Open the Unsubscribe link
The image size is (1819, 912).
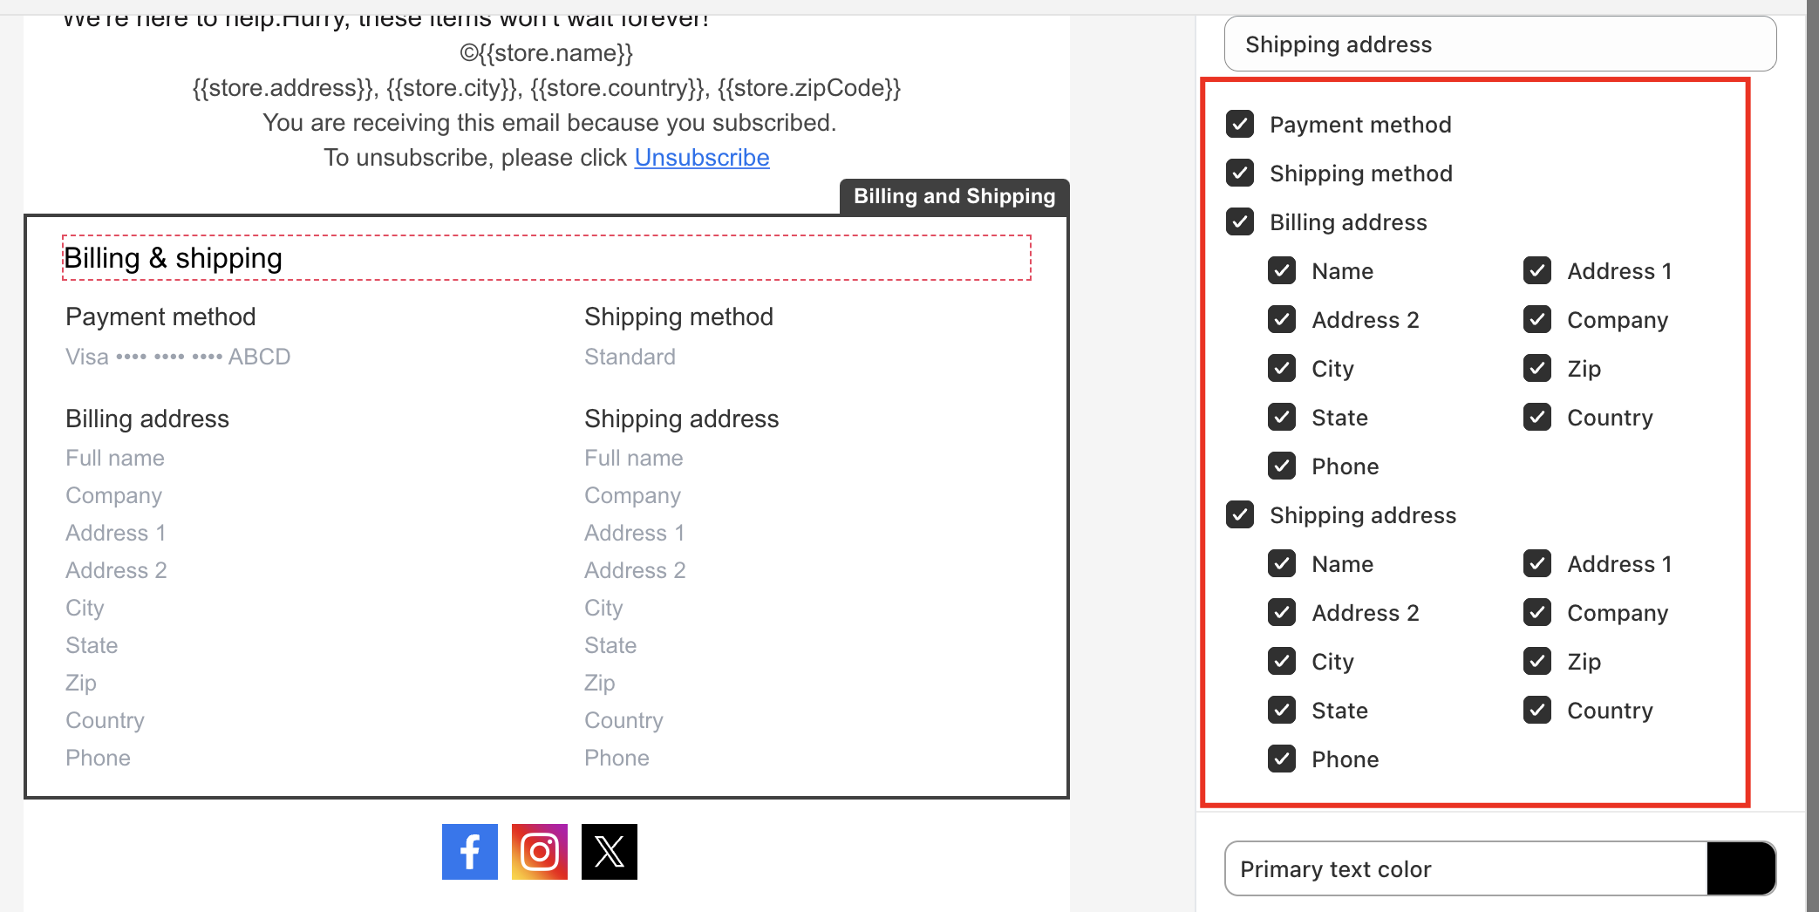(x=701, y=158)
